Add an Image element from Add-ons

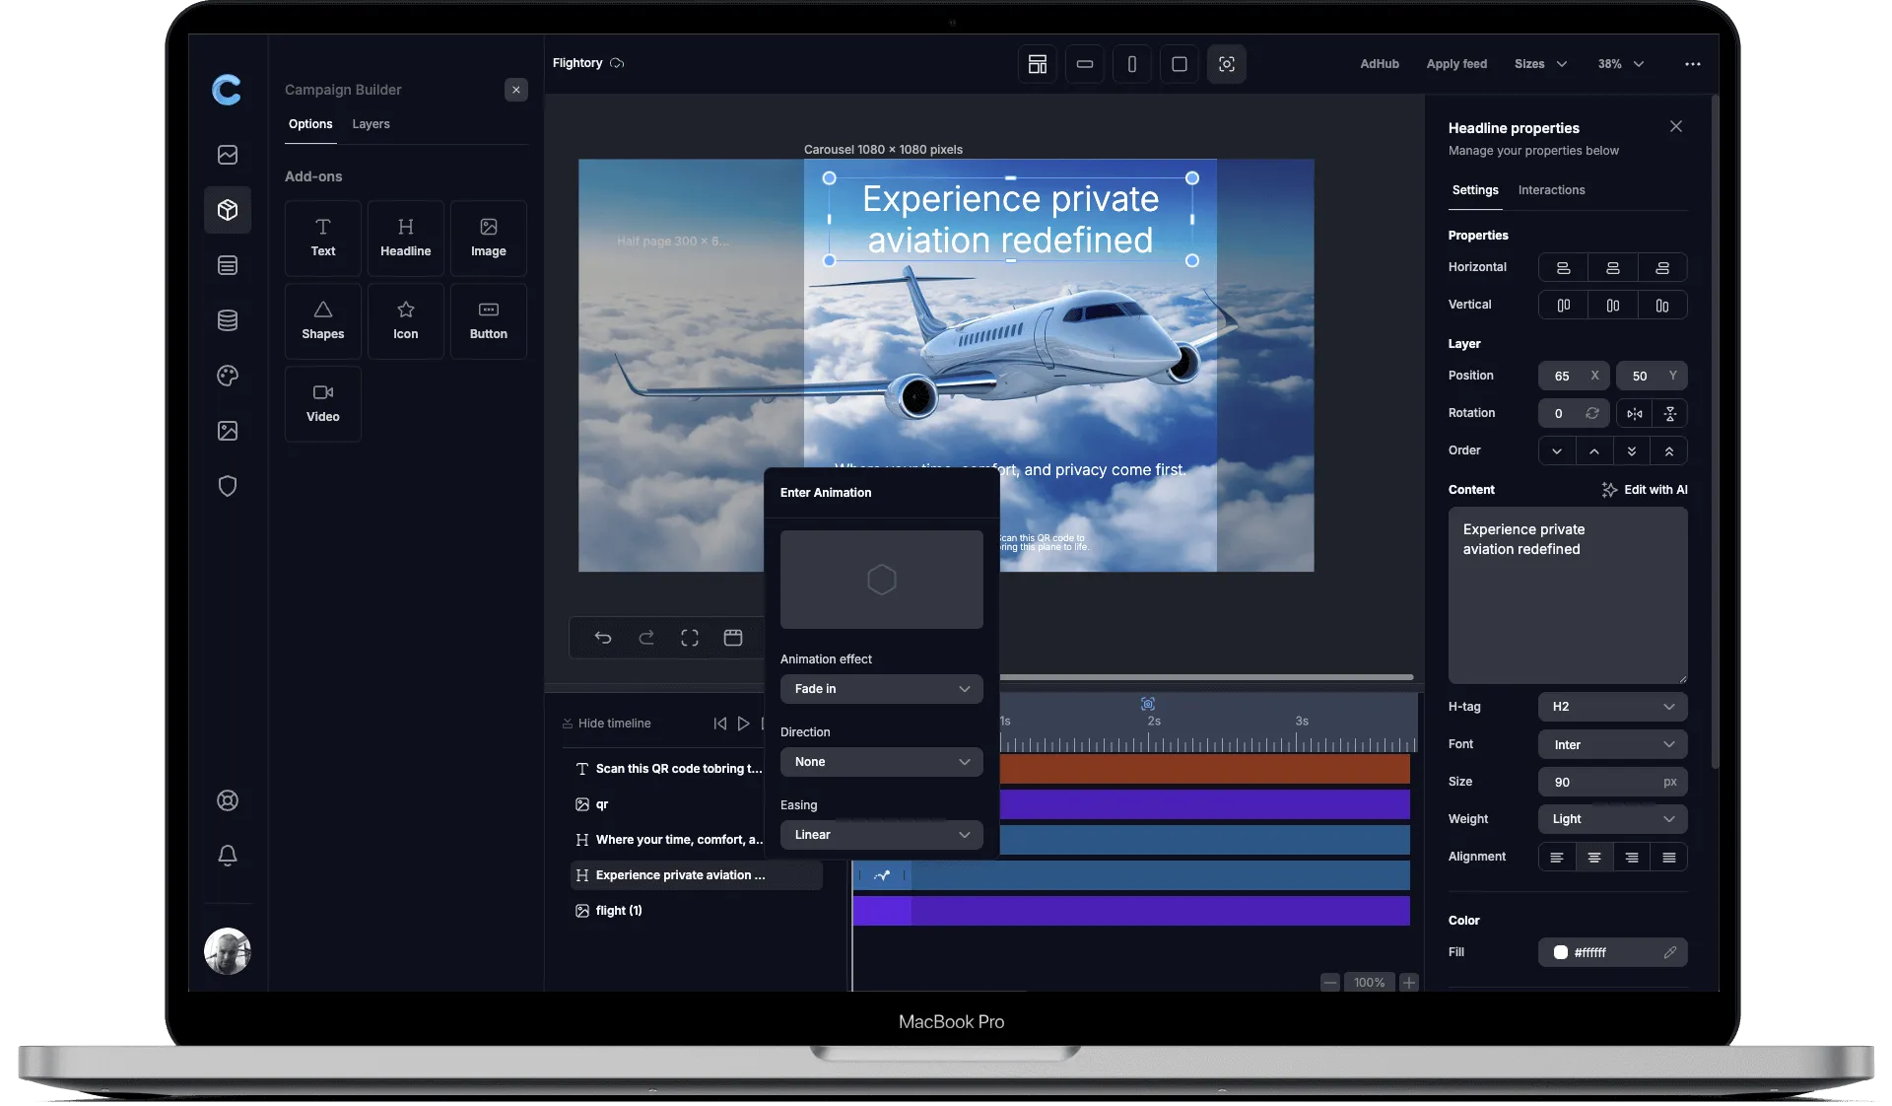click(x=488, y=238)
